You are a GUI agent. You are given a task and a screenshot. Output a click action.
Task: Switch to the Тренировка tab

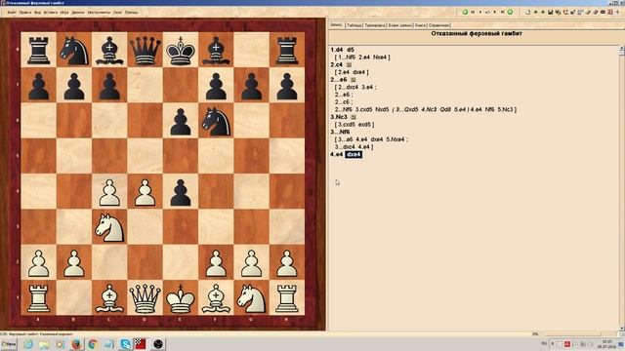[x=375, y=25]
